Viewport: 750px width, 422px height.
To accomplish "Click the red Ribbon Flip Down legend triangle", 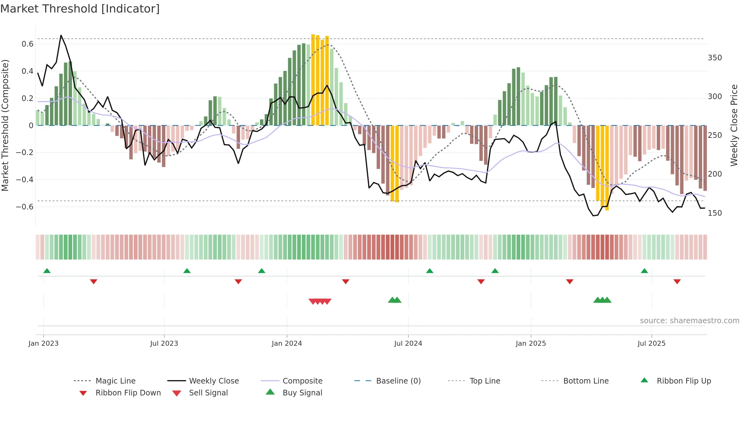I will click(x=83, y=393).
